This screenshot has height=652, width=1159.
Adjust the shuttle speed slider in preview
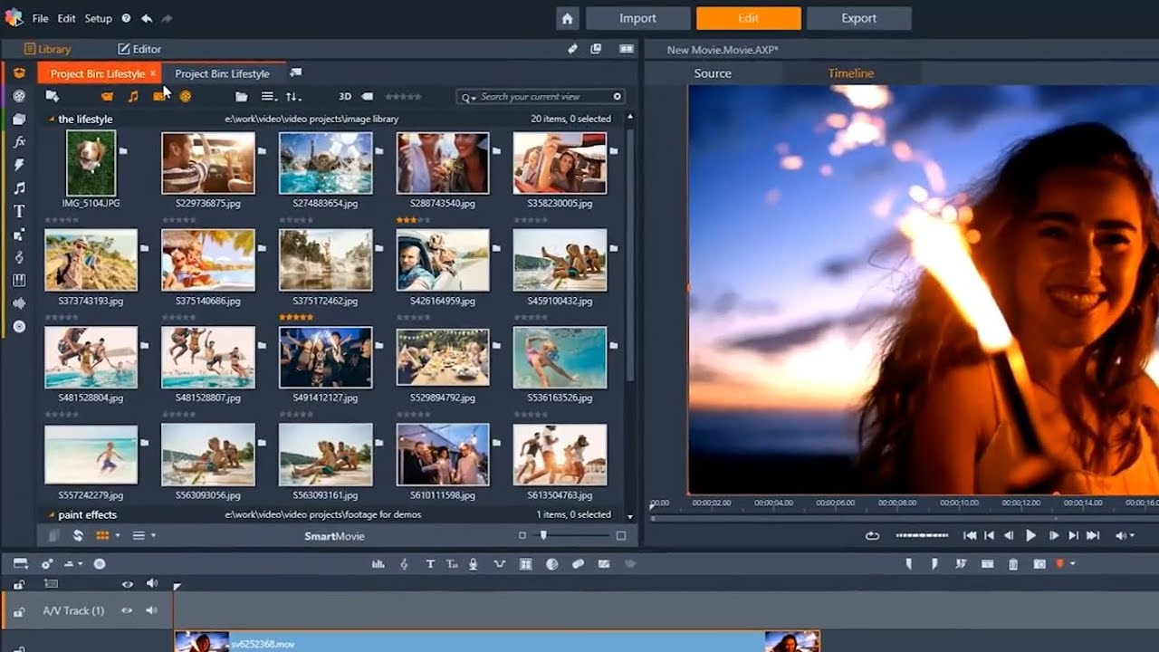coord(922,536)
